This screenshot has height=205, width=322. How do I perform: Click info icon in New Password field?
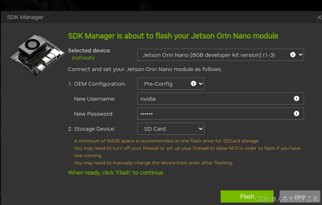click(x=296, y=113)
